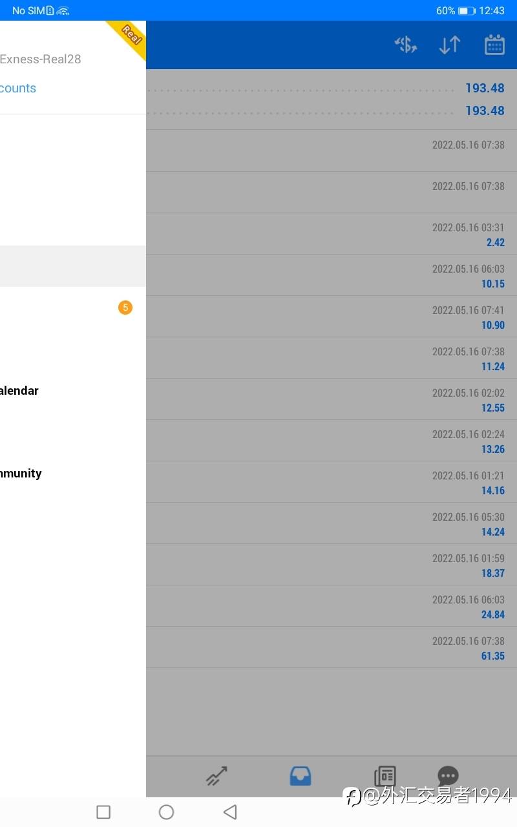Tap the deal dated 2022.05.16 01:59
The image size is (517, 827).
pyautogui.click(x=331, y=565)
